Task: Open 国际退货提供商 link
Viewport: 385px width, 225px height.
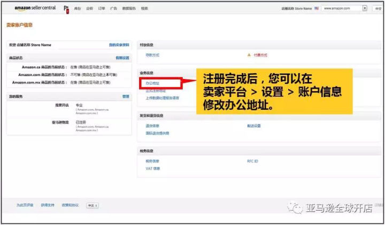Action: coord(157,133)
